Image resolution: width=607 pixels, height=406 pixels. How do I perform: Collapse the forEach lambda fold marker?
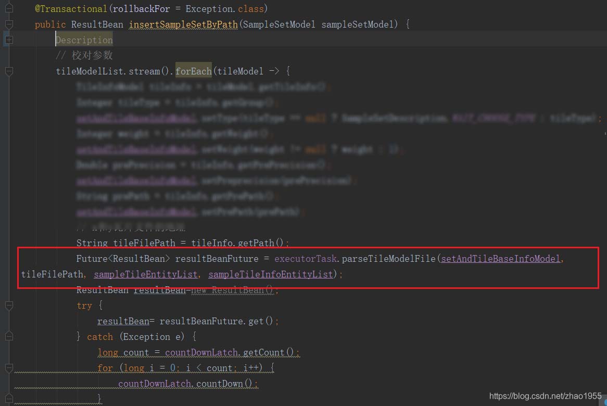tap(9, 71)
